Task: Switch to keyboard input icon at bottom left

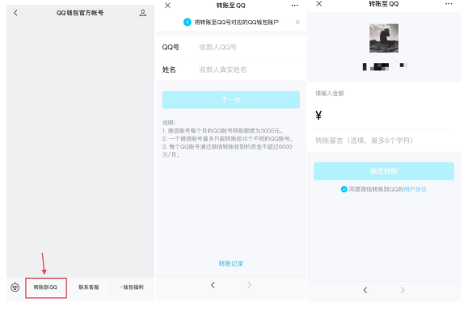Action: tap(15, 287)
